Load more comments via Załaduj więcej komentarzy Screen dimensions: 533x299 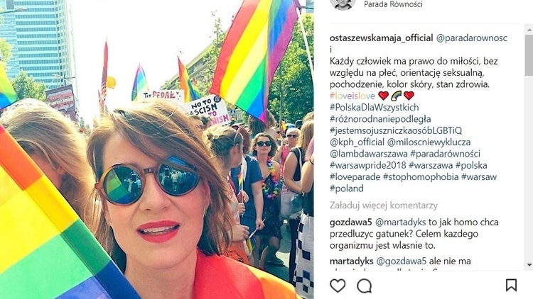click(384, 205)
